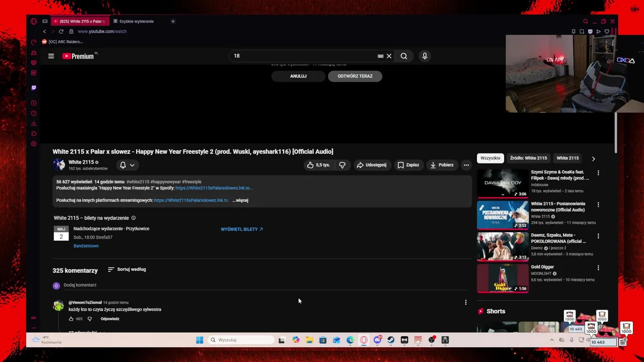Take a snapshot with the capture icon
Image resolution: width=644 pixels, height=362 pixels.
[582, 31]
